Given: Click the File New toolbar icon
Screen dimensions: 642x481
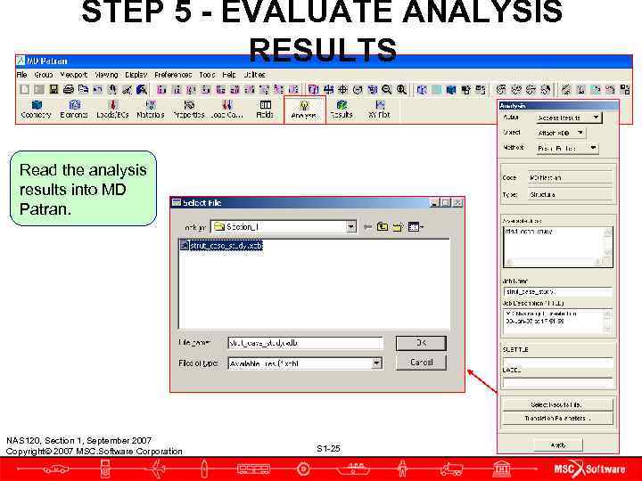Looking at the screenshot, I should pyautogui.click(x=25, y=90).
